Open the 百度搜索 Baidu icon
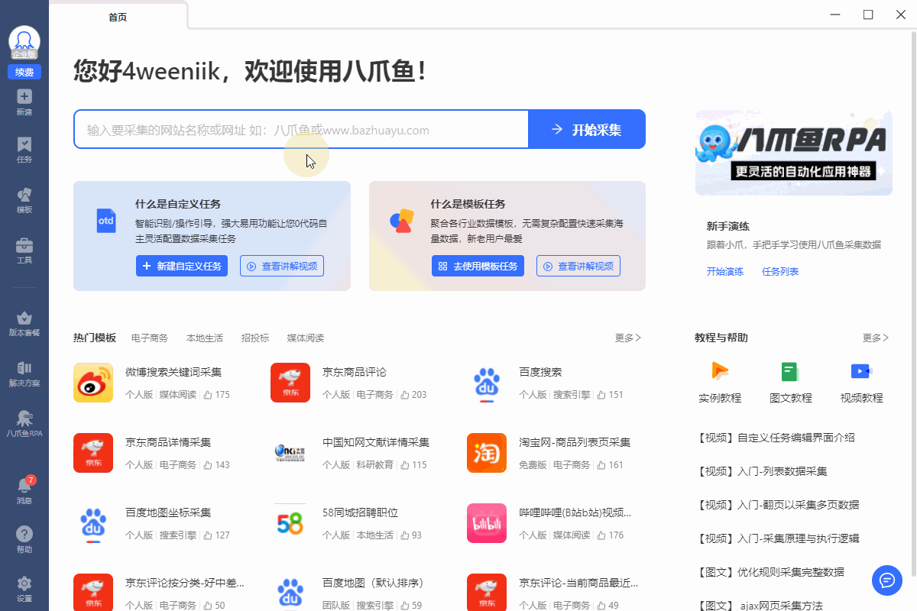The image size is (917, 611). [x=487, y=383]
